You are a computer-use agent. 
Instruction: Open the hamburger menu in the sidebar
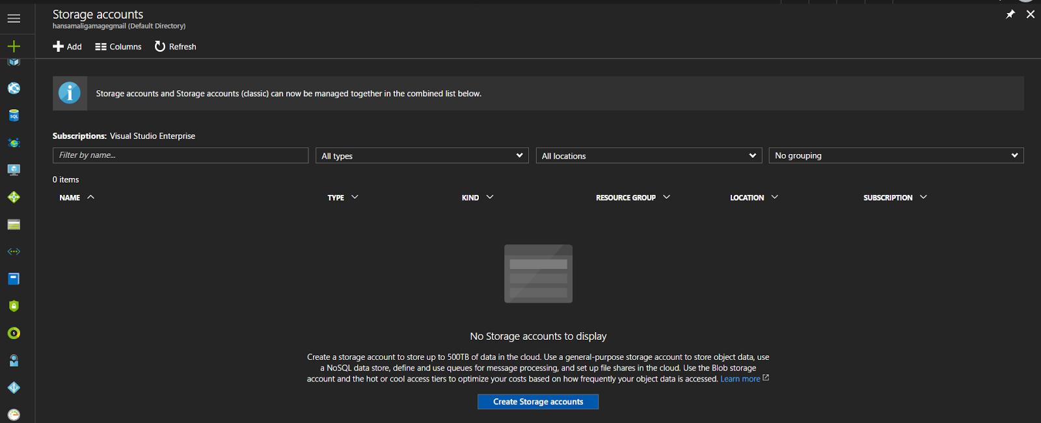14,19
